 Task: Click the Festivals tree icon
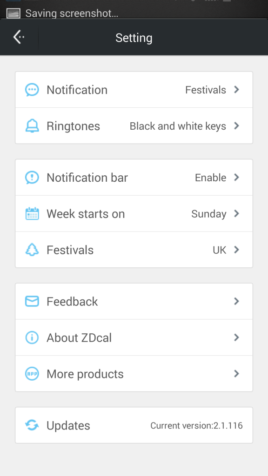32,250
